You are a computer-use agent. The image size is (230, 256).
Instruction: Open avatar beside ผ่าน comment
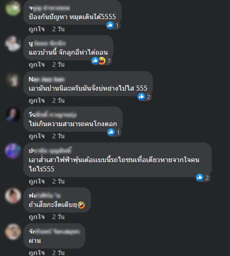[x=13, y=232]
